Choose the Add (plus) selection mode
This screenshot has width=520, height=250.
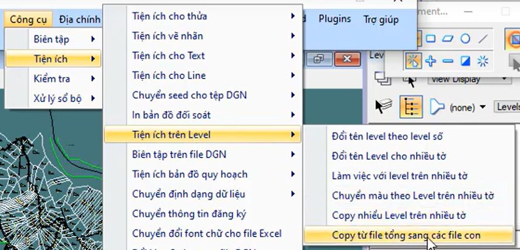point(430,61)
